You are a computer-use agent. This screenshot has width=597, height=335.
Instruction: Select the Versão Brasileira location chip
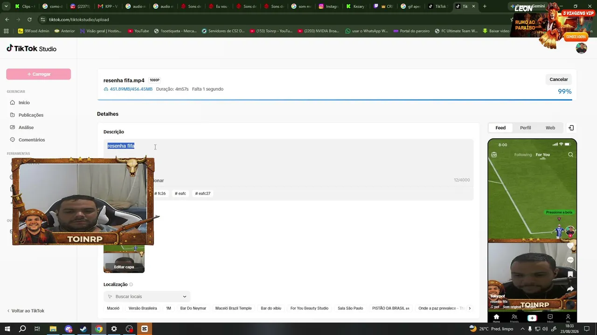click(x=143, y=308)
